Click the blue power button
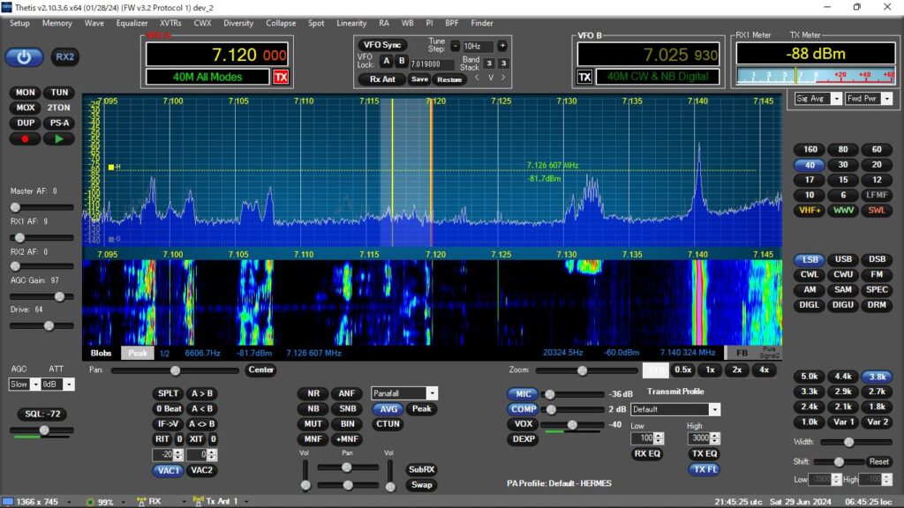The width and height of the screenshot is (904, 508). tap(24, 57)
